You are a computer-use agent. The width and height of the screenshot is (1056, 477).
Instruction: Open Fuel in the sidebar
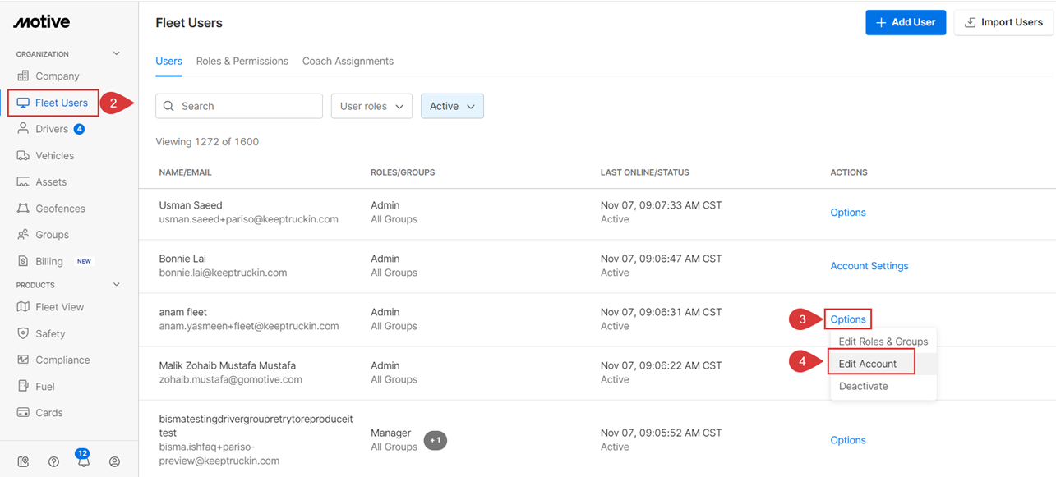coord(45,386)
